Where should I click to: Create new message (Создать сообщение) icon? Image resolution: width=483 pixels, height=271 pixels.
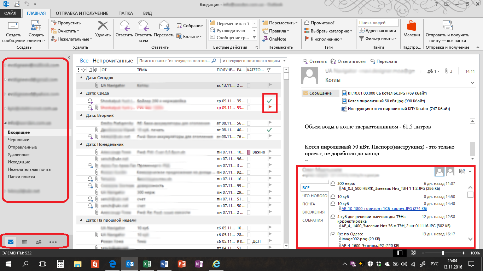coord(13,28)
